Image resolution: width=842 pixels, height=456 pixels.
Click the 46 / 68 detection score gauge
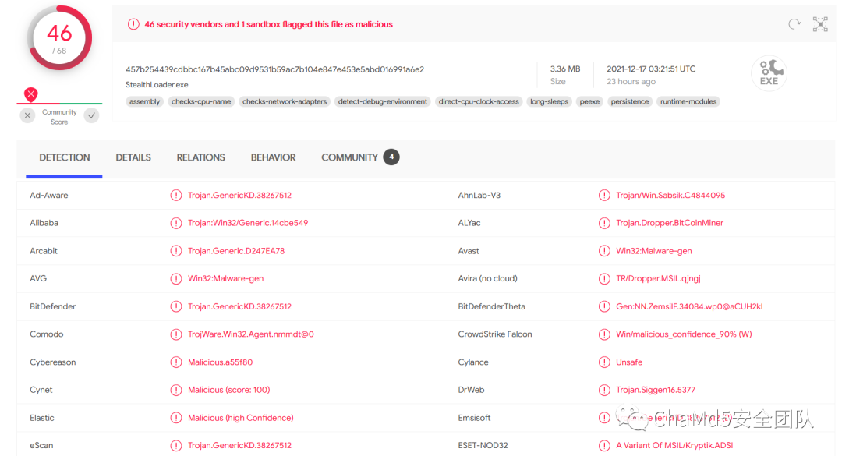pos(59,38)
